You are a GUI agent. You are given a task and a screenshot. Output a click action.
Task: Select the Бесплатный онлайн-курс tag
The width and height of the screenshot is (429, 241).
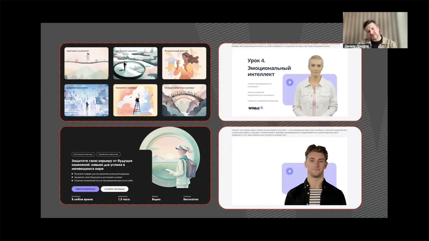tap(83, 154)
